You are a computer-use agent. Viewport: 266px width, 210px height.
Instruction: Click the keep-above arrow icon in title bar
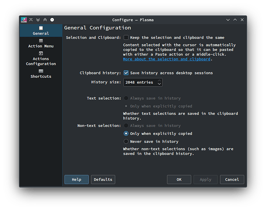[x=31, y=20]
